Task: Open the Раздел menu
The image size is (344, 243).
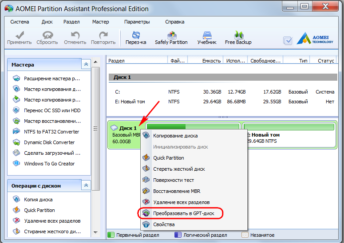Action: 71,22
